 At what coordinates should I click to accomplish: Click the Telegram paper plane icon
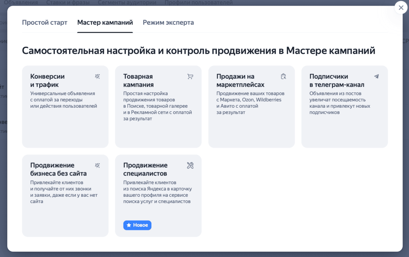376,76
